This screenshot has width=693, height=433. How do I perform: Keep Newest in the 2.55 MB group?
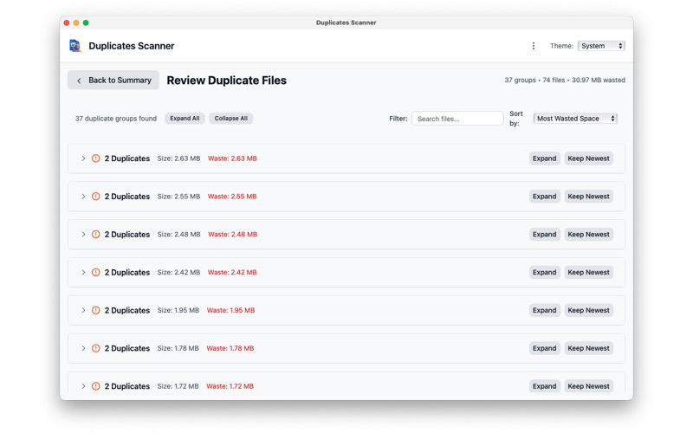tap(589, 197)
